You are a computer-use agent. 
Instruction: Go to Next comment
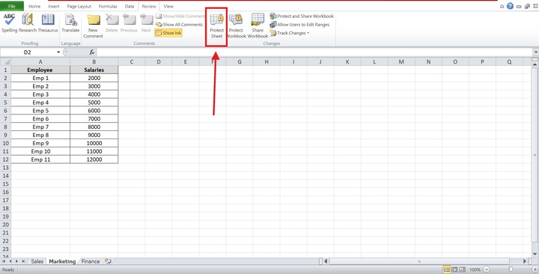pyautogui.click(x=146, y=23)
